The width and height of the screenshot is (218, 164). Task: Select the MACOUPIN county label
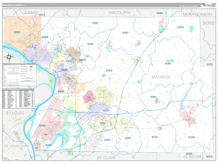pyautogui.click(x=120, y=13)
